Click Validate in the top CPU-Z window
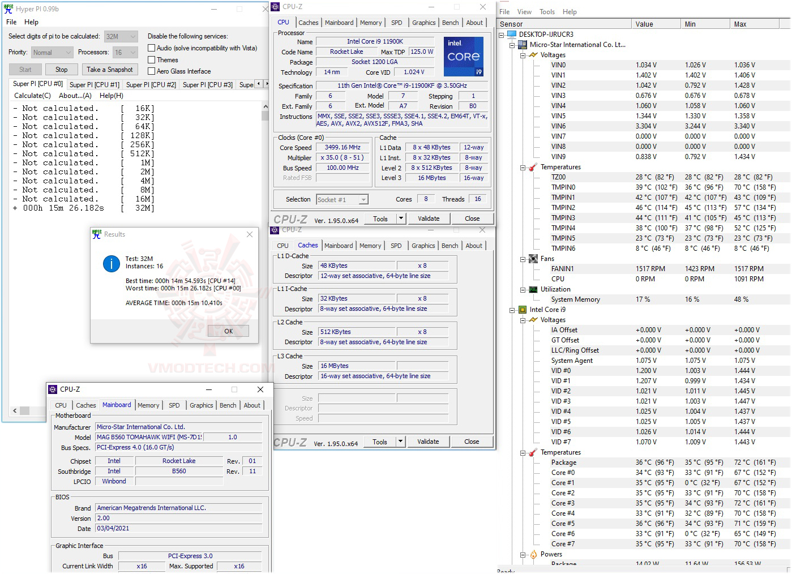792x574 pixels. [x=429, y=219]
